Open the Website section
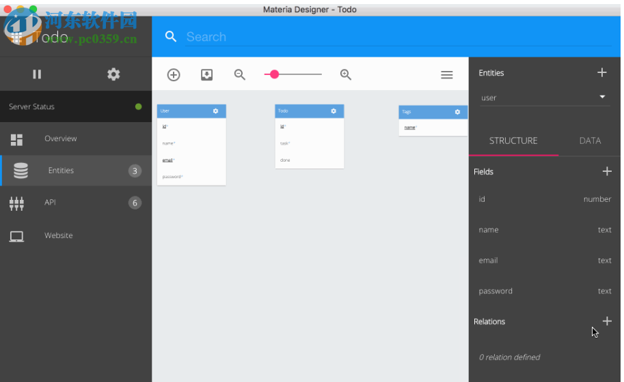 76,235
